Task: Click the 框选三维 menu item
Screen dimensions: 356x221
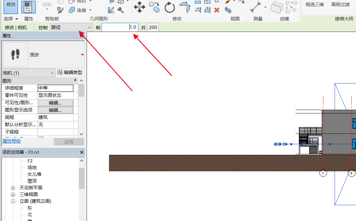Action: click(x=314, y=5)
